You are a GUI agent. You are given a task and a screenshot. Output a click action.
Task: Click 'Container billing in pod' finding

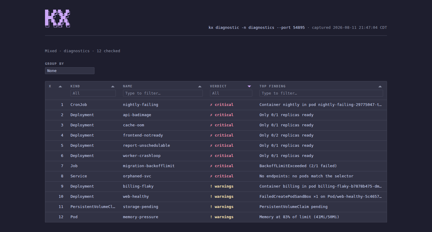[x=321, y=186]
